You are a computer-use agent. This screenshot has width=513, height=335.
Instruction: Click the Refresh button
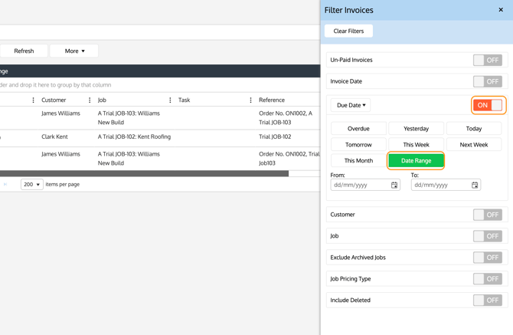point(24,51)
